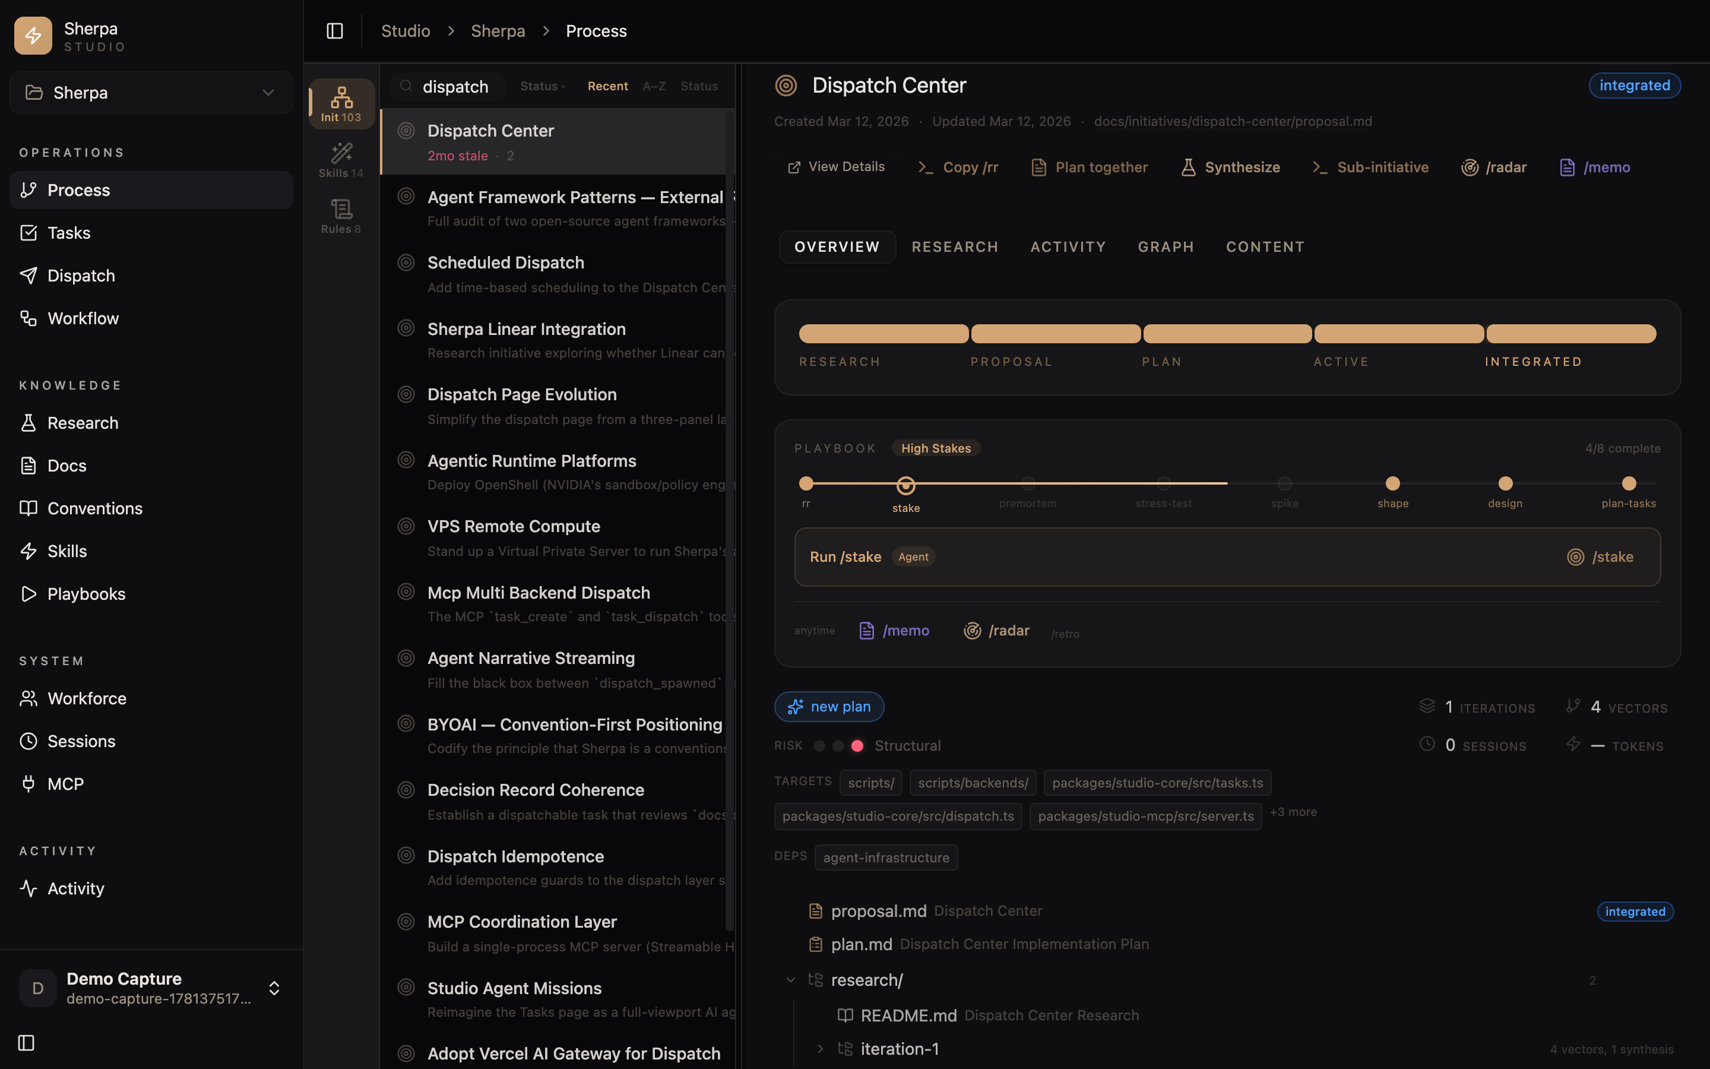Click the Workflow icon in sidebar
Viewport: 1710px width, 1069px height.
28,318
